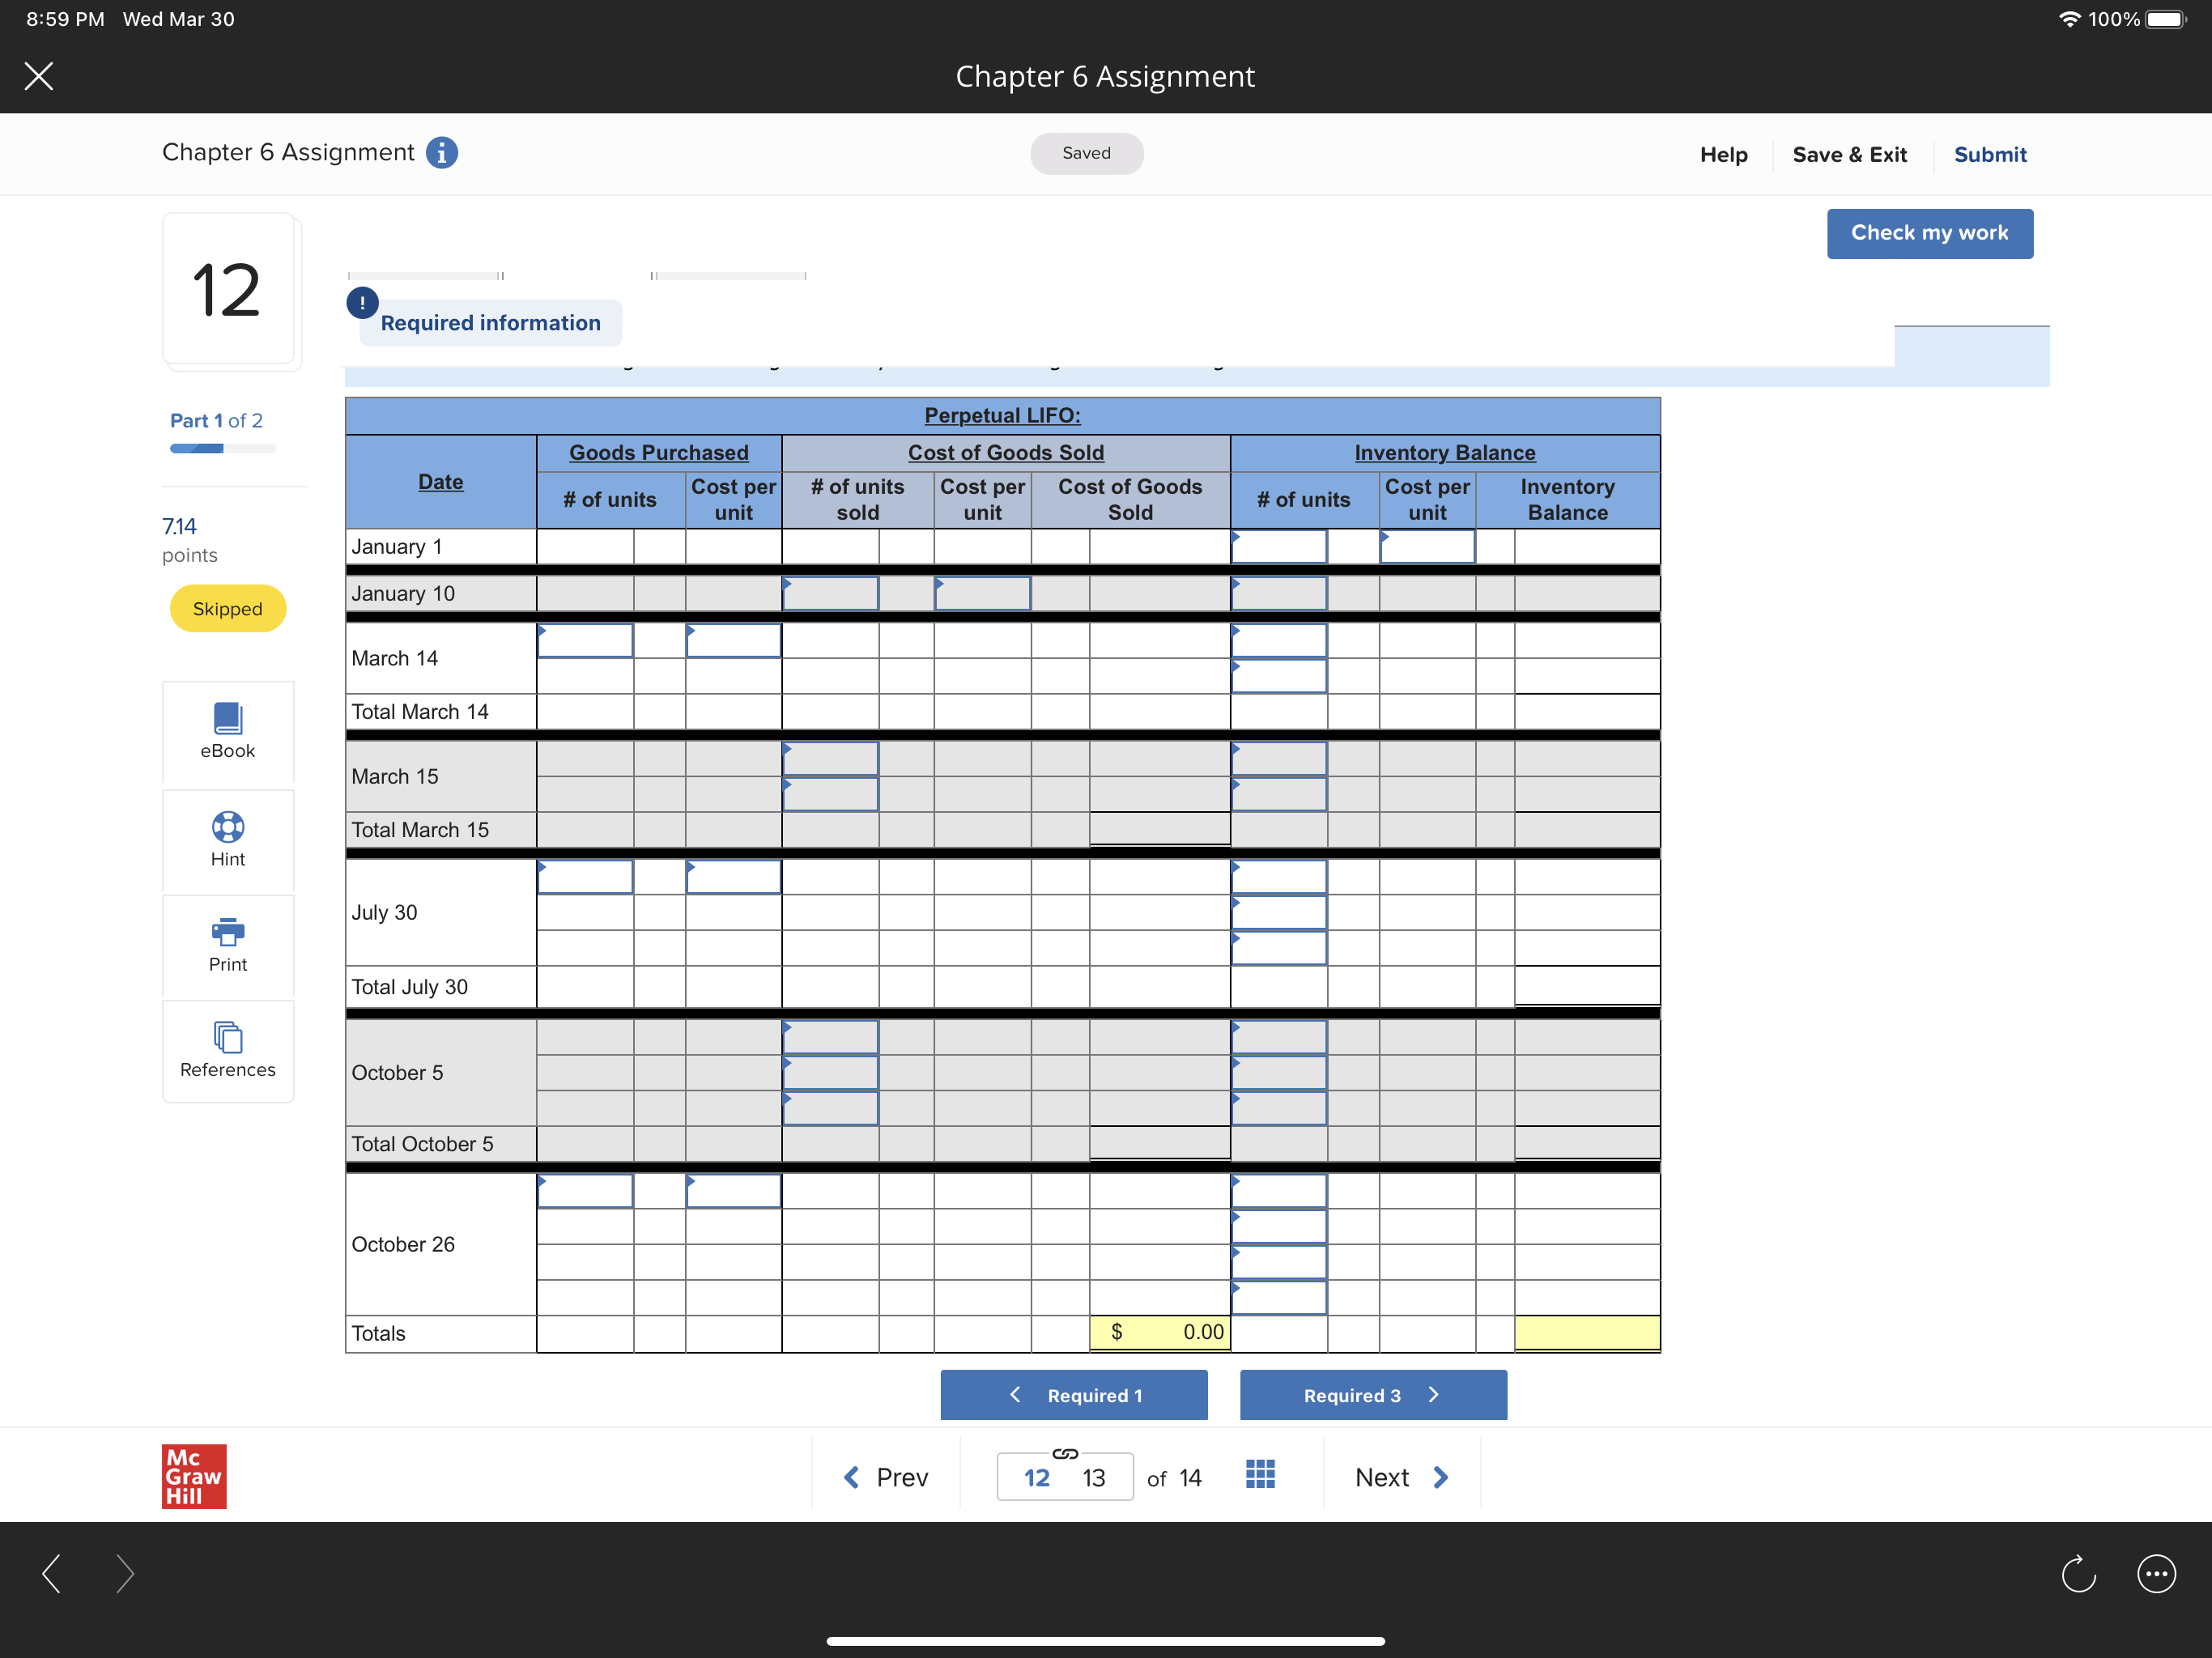
Task: Click the Part 1 of 2 progress bar
Action: tap(222, 449)
